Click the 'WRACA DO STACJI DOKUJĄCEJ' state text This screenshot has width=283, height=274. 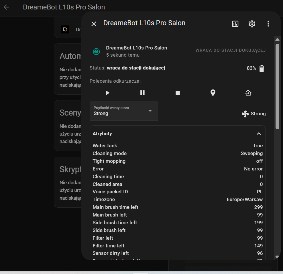pyautogui.click(x=231, y=50)
